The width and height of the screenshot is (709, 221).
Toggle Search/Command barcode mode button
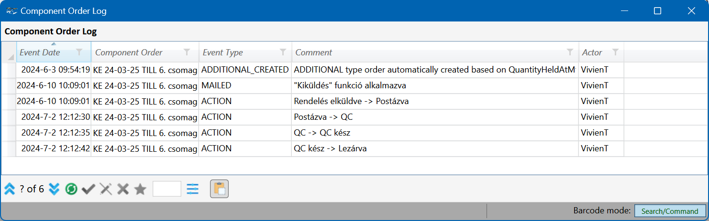point(669,211)
